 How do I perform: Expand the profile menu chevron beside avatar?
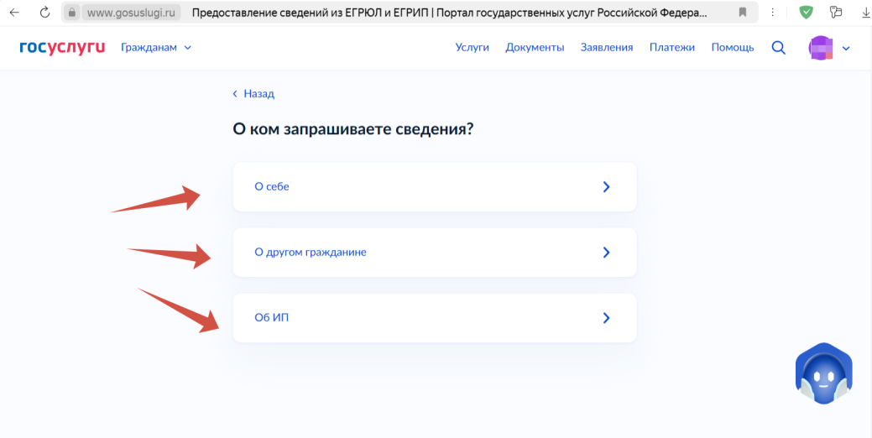pos(846,49)
